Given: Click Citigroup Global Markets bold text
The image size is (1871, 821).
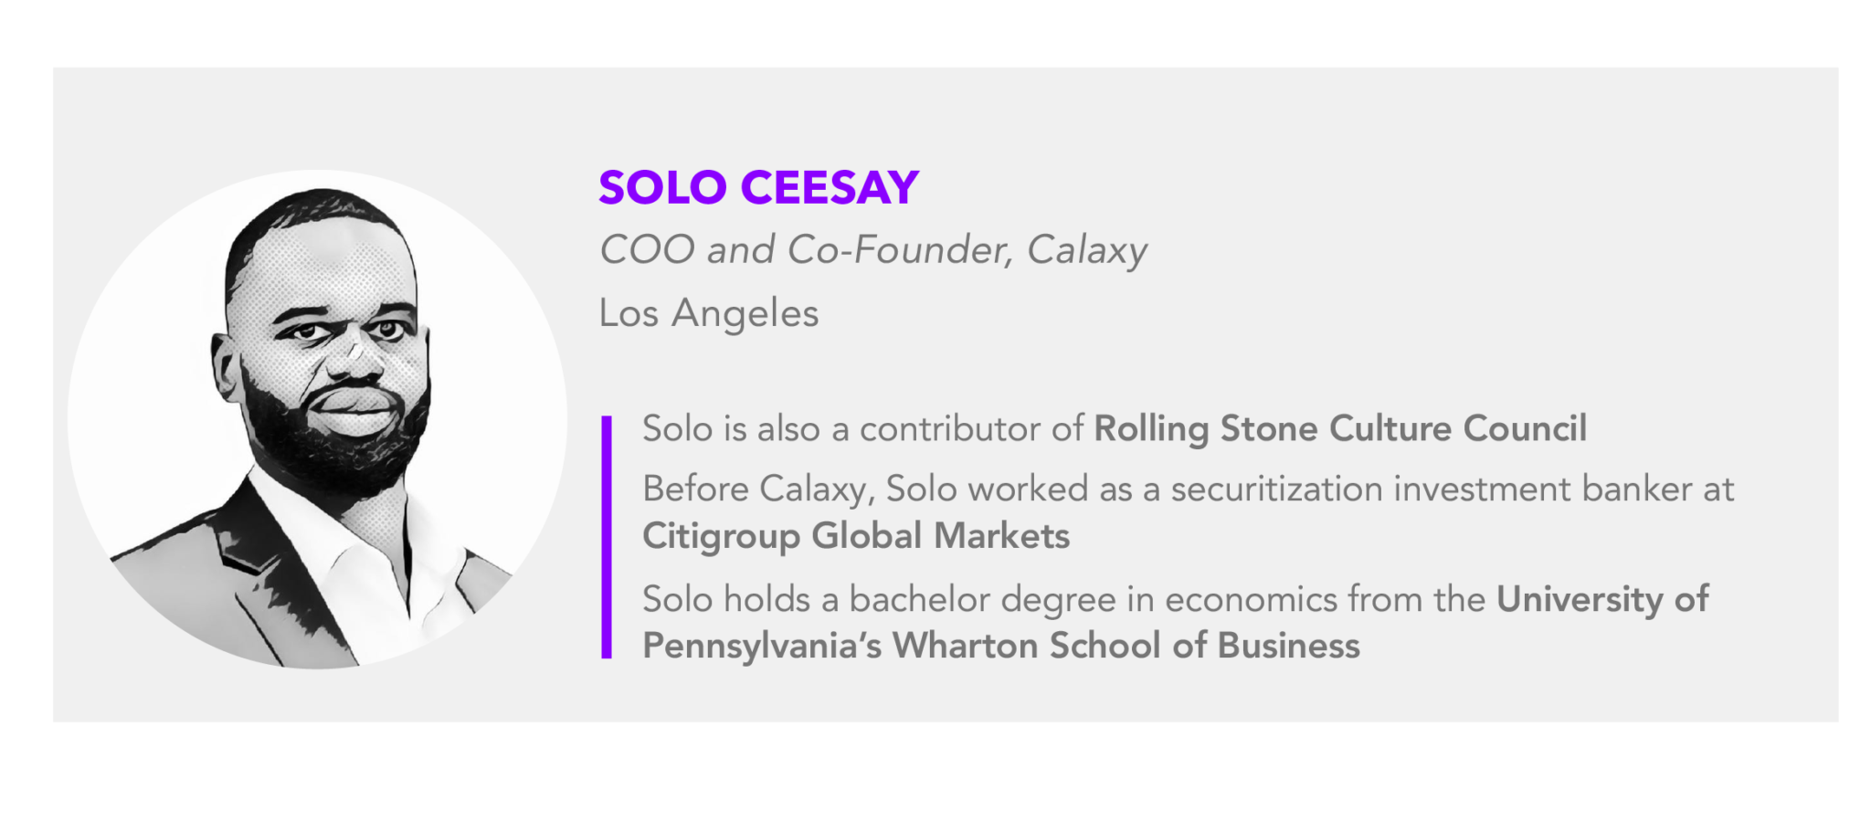Looking at the screenshot, I should 856,536.
